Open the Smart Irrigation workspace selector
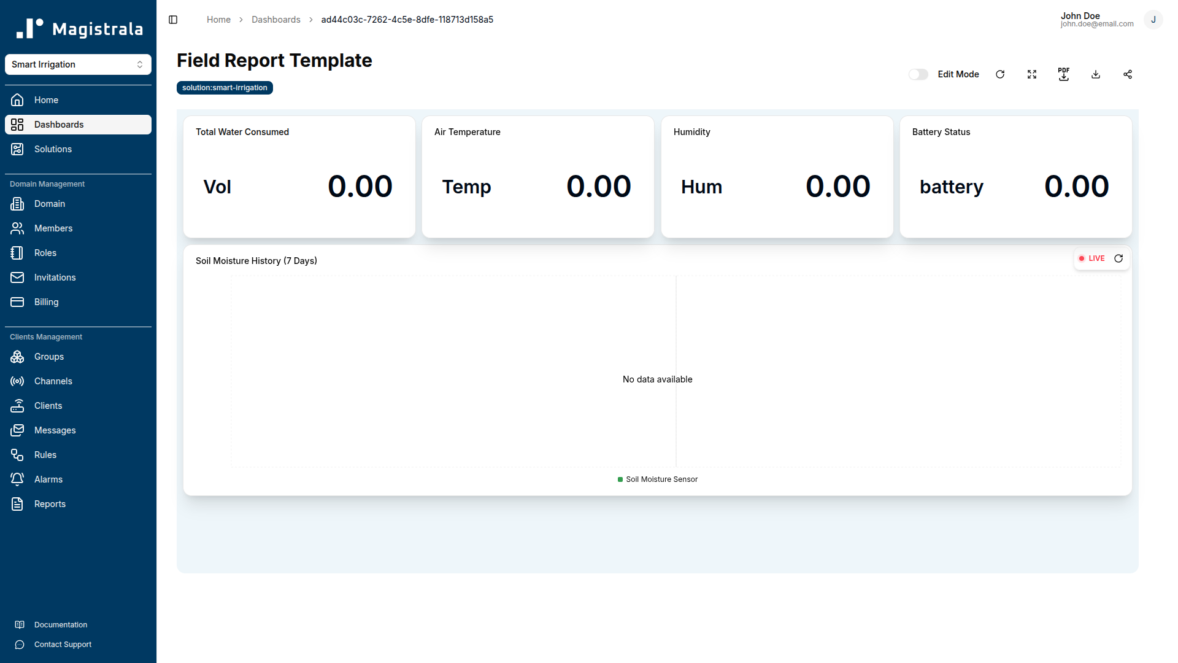 pos(78,64)
